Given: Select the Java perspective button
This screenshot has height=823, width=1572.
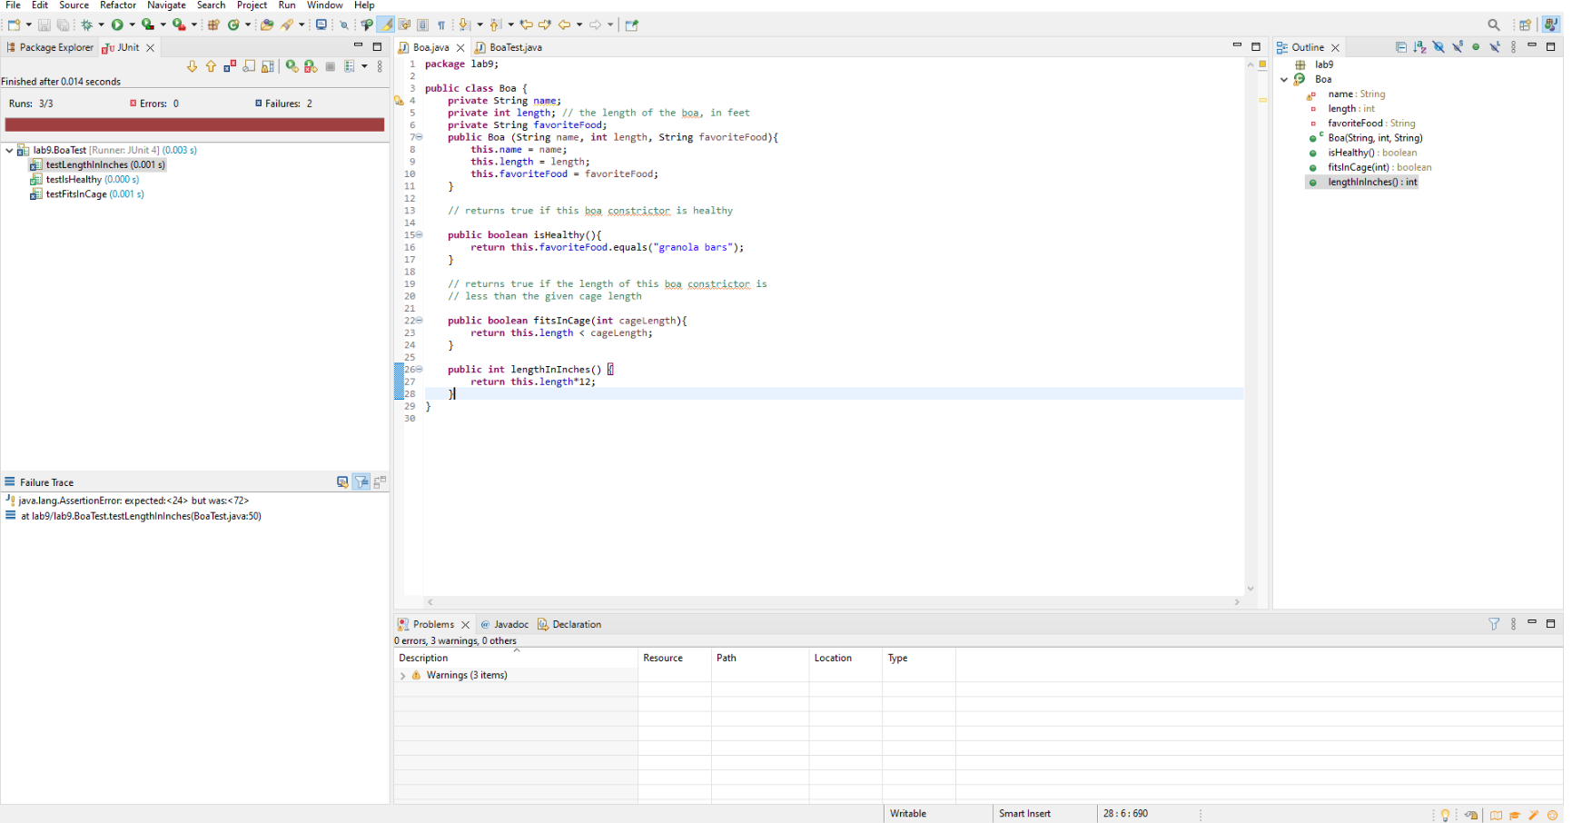Looking at the screenshot, I should pos(1551,25).
